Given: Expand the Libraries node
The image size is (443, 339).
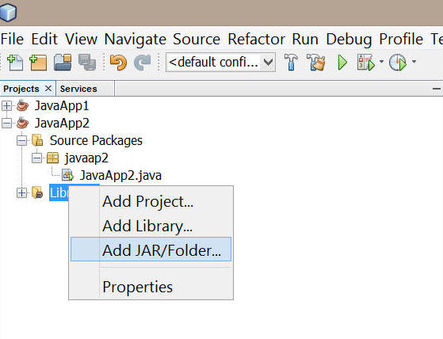Looking at the screenshot, I should point(21,193).
